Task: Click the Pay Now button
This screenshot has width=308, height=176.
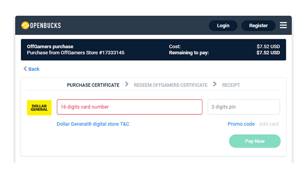Action: point(255,141)
